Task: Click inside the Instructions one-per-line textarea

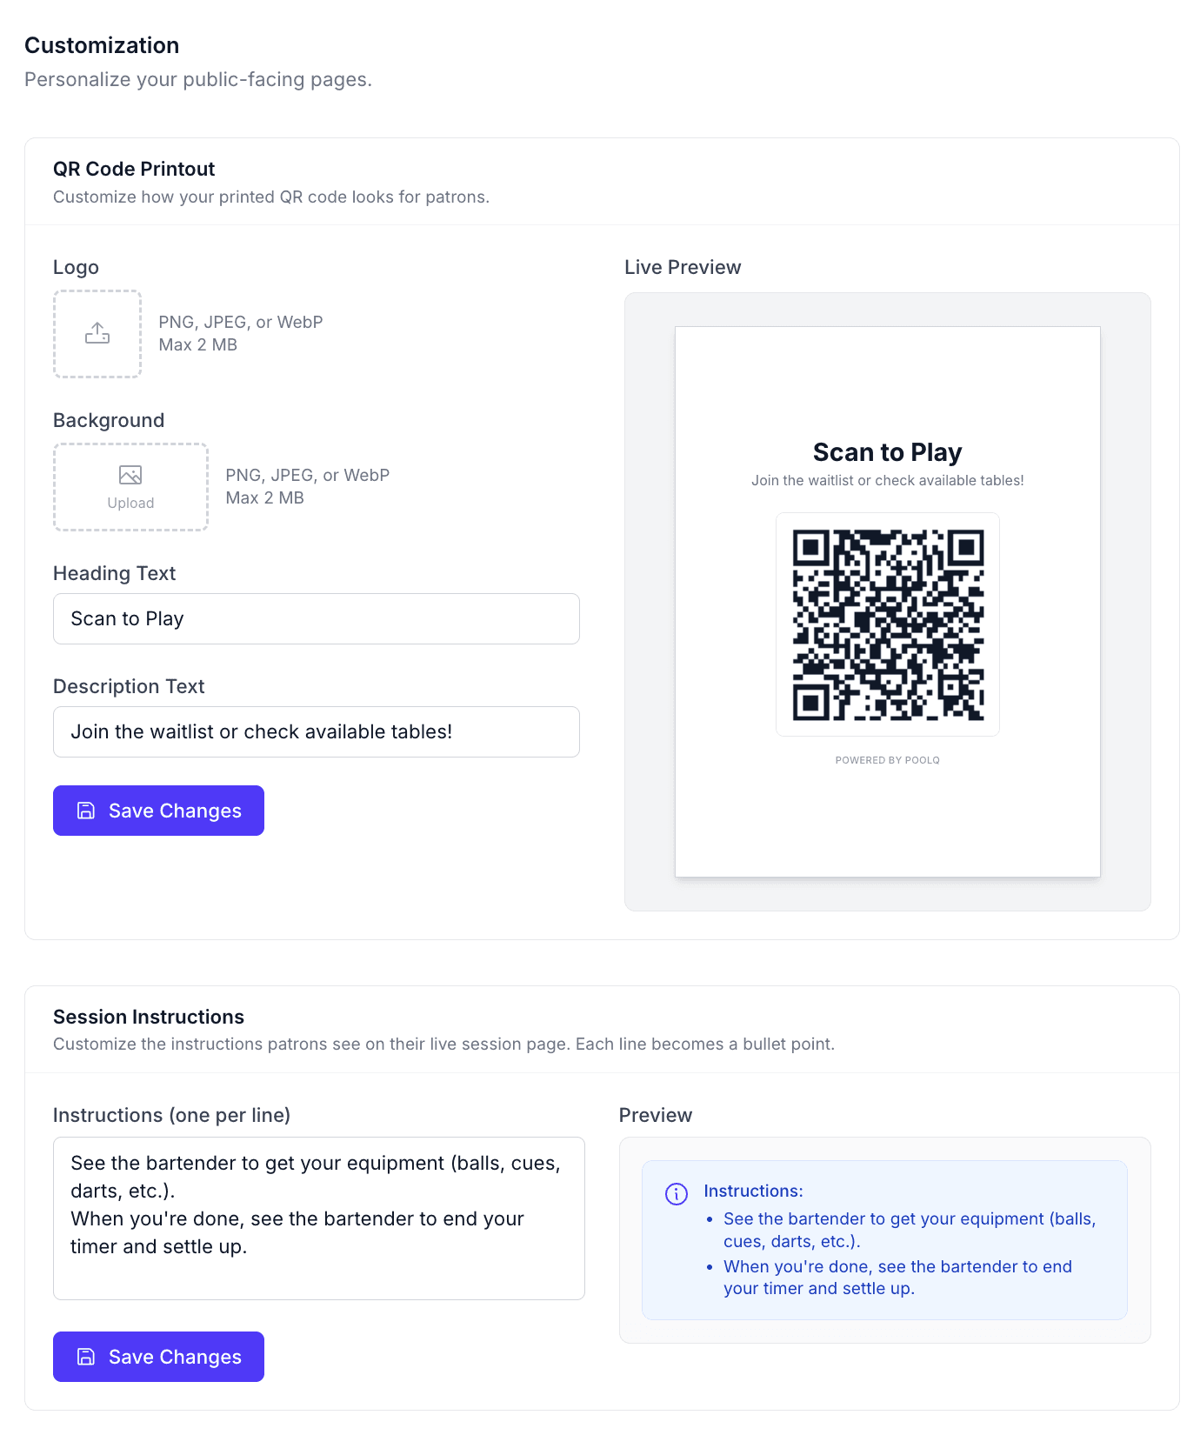Action: 319,1218
